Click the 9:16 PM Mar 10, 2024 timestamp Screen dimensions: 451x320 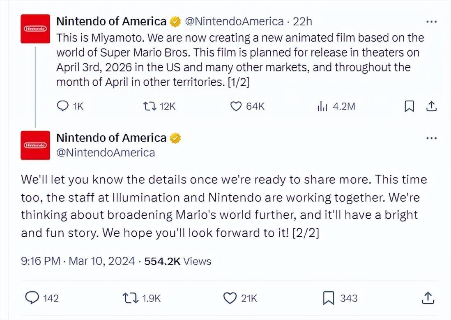coord(78,261)
